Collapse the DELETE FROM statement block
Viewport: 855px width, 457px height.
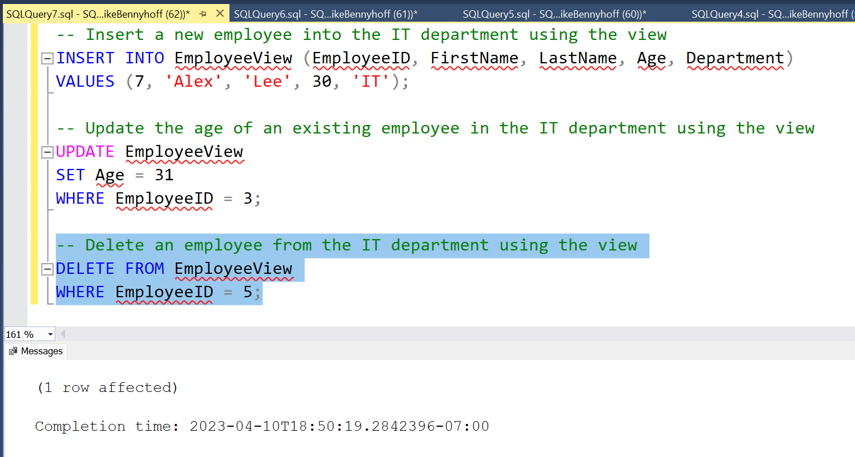coord(47,269)
